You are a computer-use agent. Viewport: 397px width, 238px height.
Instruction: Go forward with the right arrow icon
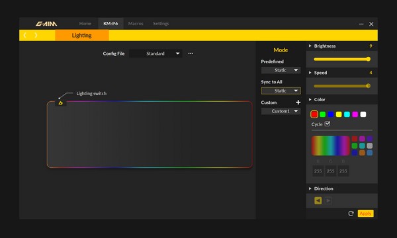tap(36, 35)
